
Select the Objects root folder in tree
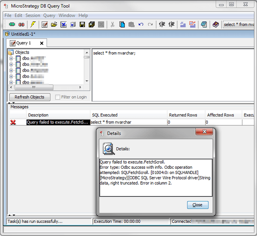19,52
